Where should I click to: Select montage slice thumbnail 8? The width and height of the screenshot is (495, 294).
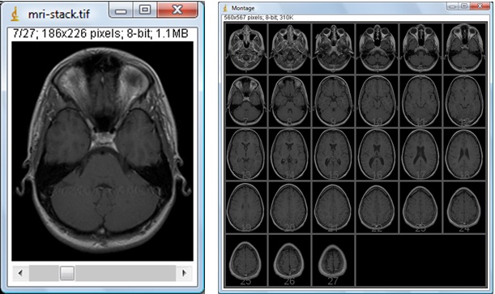click(x=290, y=101)
